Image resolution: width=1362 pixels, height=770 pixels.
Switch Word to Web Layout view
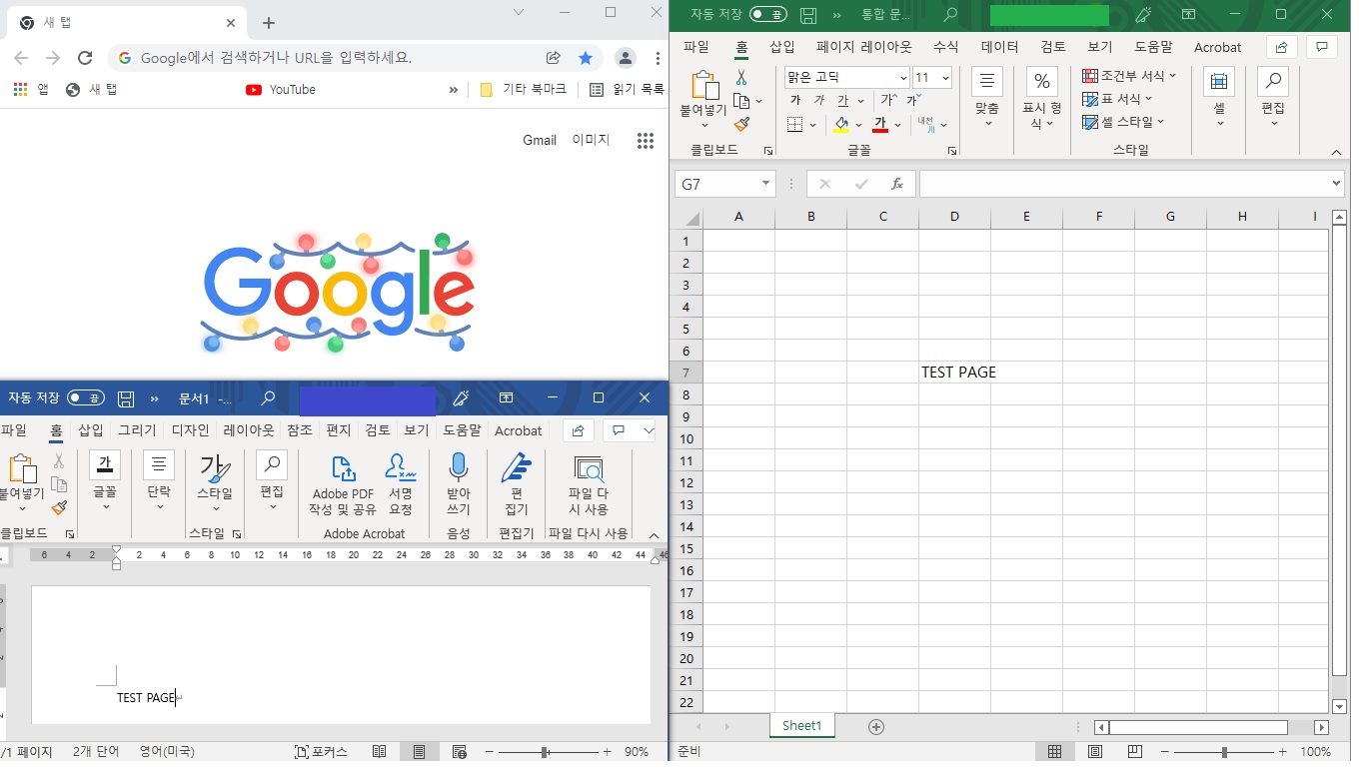pyautogui.click(x=459, y=752)
